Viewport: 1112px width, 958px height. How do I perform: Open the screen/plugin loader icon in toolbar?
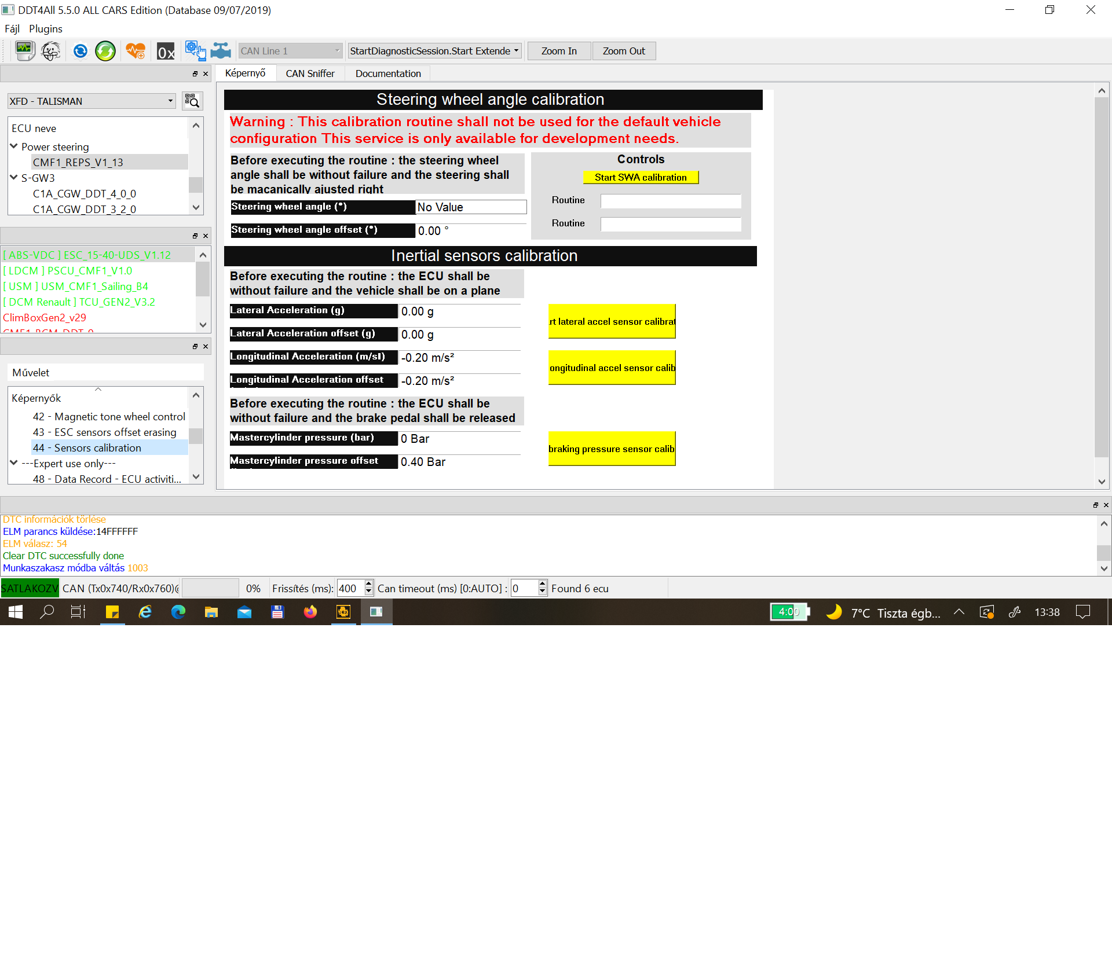click(24, 50)
